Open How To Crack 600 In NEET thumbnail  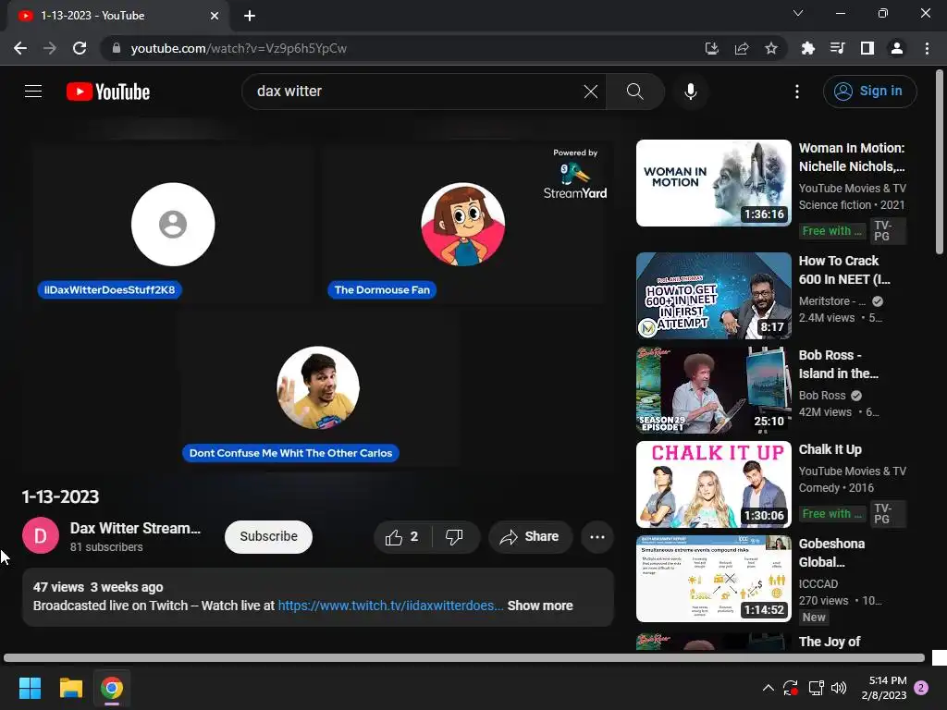pos(713,295)
